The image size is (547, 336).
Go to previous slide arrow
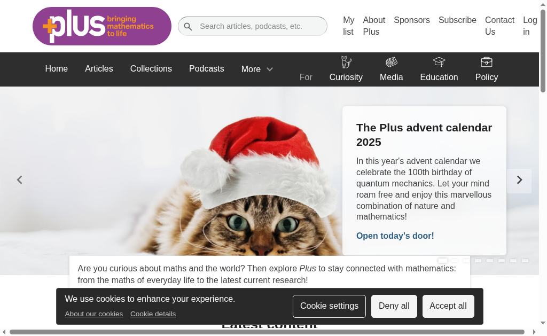pyautogui.click(x=20, y=180)
